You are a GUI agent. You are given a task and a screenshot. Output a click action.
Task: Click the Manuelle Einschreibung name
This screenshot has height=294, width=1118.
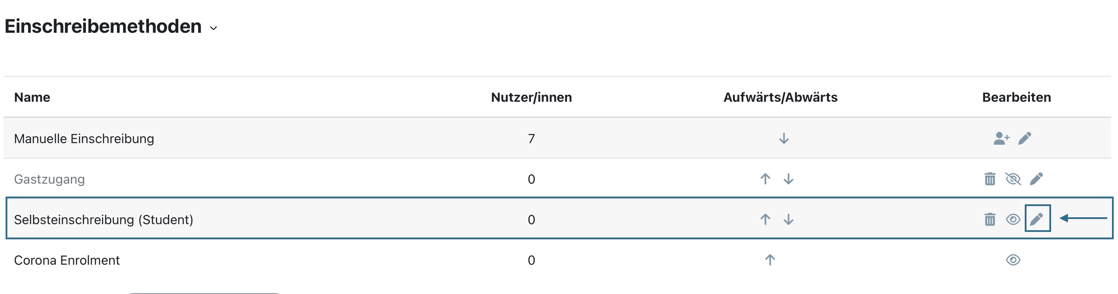point(84,139)
